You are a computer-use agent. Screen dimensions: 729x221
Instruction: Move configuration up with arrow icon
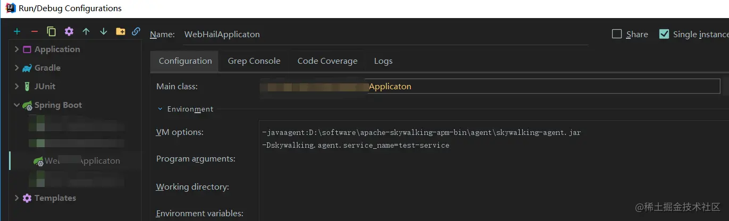click(x=86, y=32)
